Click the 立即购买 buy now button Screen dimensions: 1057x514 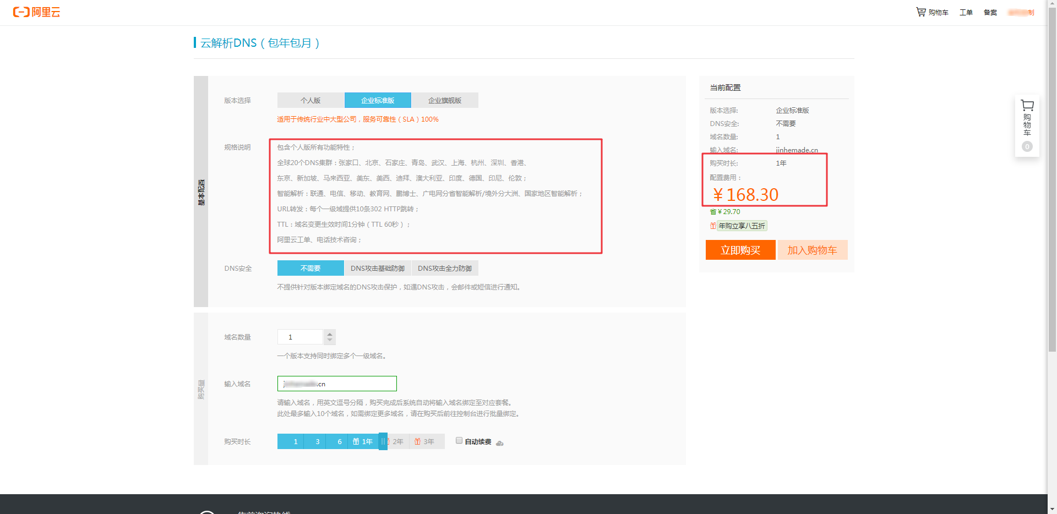click(740, 250)
